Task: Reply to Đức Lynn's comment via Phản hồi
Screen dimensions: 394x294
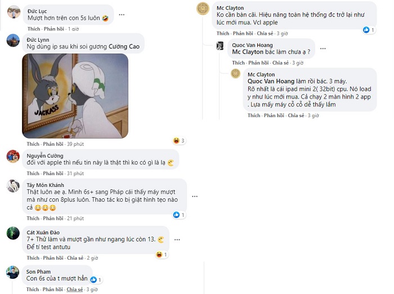Action: [x=54, y=144]
